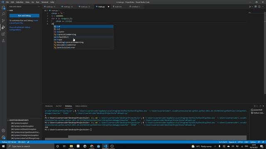Image resolution: width=266 pixels, height=149 pixels.
Task: Open the Source Control view
Action: (x=3, y=21)
